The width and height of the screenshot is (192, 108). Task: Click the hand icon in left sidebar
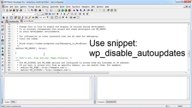[x=2, y=65]
